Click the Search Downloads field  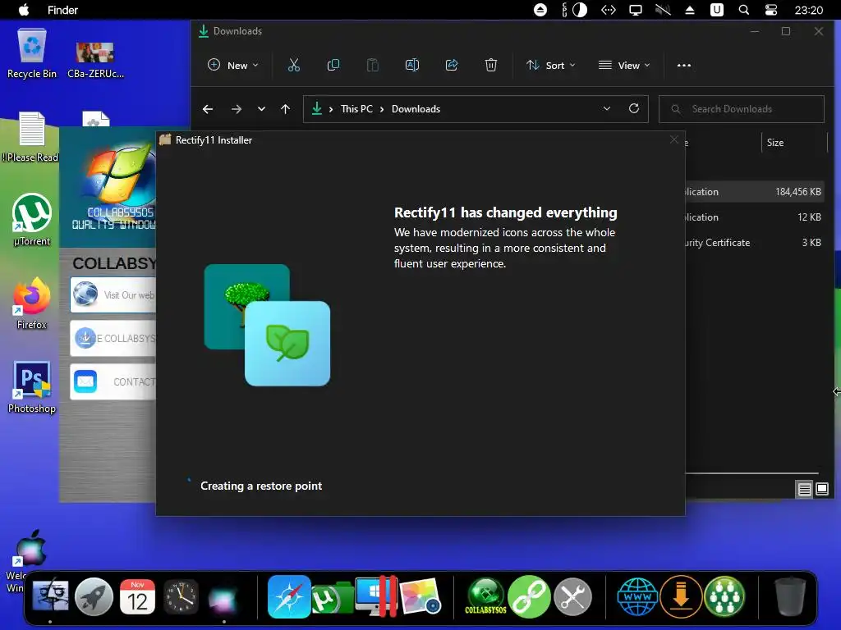742,109
